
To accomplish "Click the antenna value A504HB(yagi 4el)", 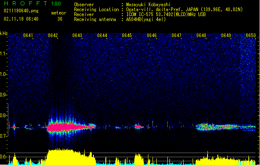I will [146, 19].
